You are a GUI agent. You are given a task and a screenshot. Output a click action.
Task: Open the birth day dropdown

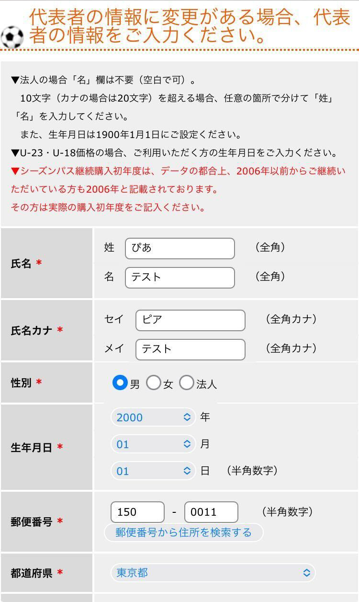[x=153, y=471]
